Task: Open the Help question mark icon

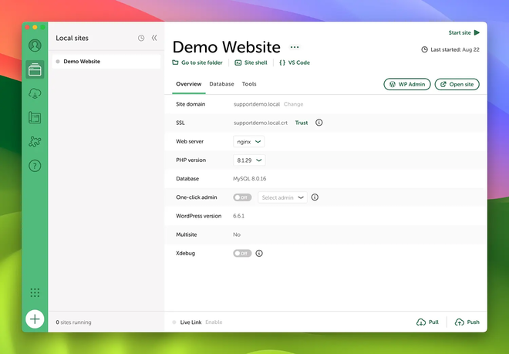Action: (x=35, y=166)
